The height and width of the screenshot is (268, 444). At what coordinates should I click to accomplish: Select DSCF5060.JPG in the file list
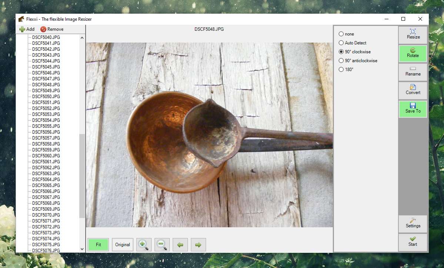(46, 156)
